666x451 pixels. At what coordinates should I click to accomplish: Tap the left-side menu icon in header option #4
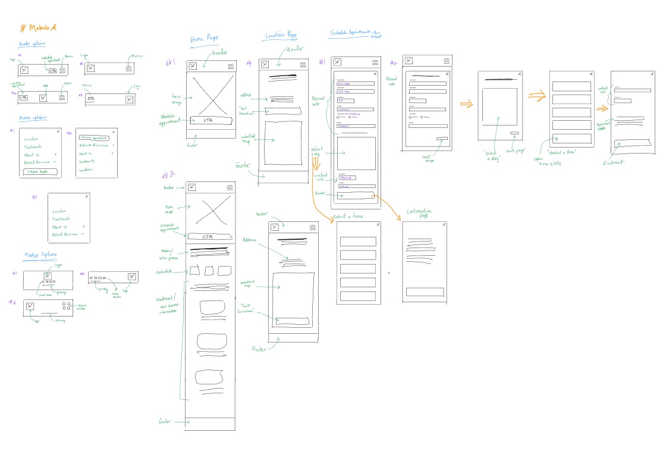90,99
